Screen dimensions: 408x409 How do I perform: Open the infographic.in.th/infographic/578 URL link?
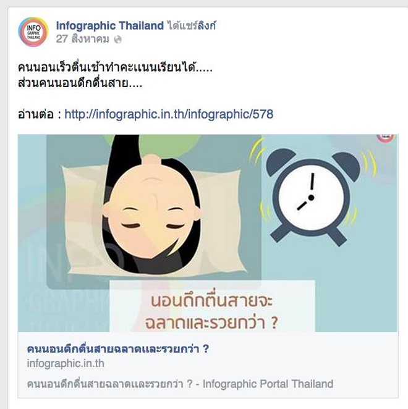coord(169,114)
